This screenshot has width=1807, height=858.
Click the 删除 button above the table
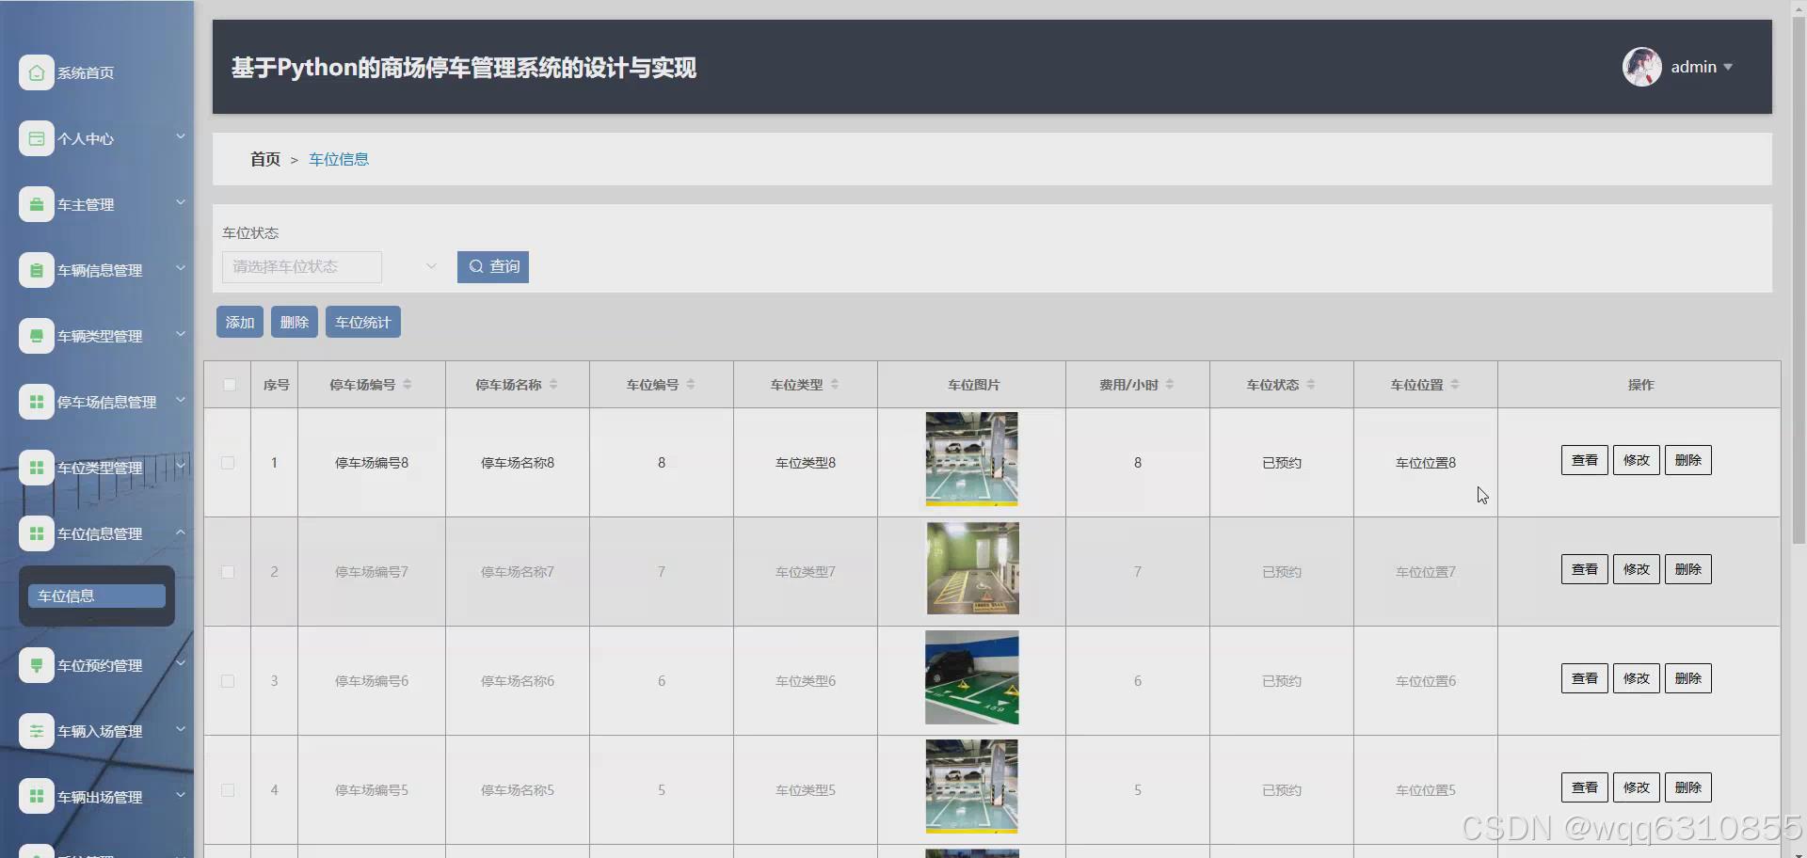(295, 322)
